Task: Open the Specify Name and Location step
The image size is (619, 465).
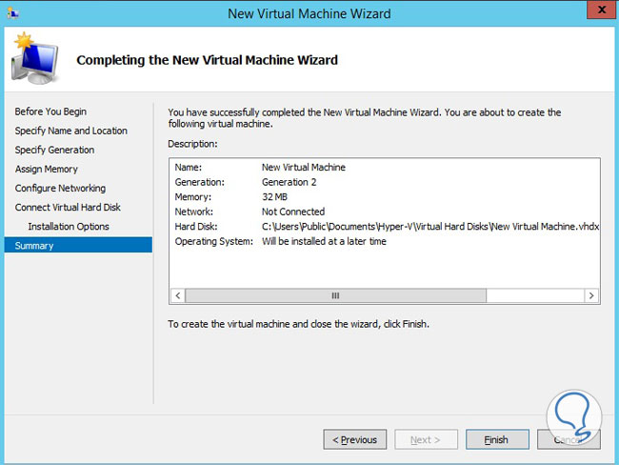Action: click(70, 131)
